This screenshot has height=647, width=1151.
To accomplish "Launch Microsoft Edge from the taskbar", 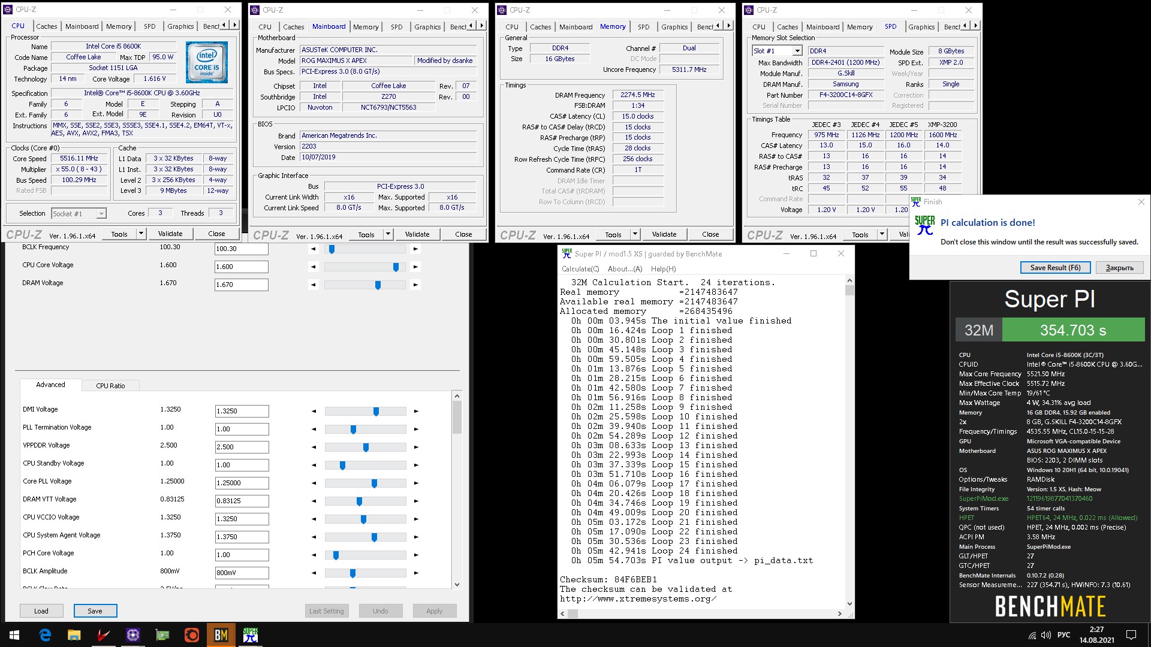I will [45, 635].
